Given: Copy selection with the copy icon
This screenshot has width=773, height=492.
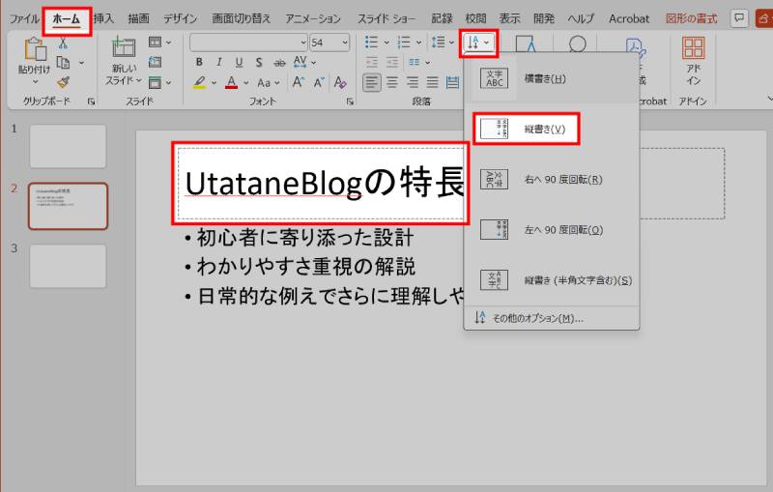Looking at the screenshot, I should pos(63,63).
